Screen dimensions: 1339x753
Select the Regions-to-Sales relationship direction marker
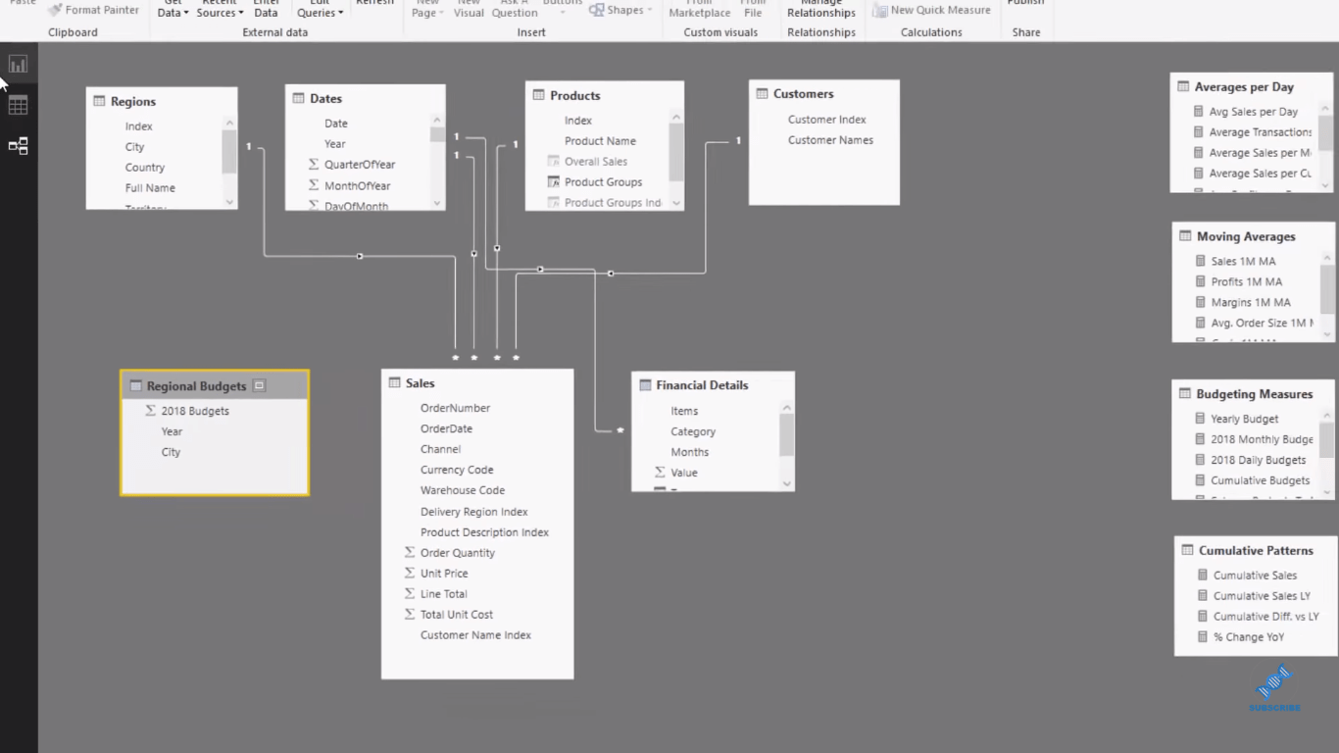[360, 256]
